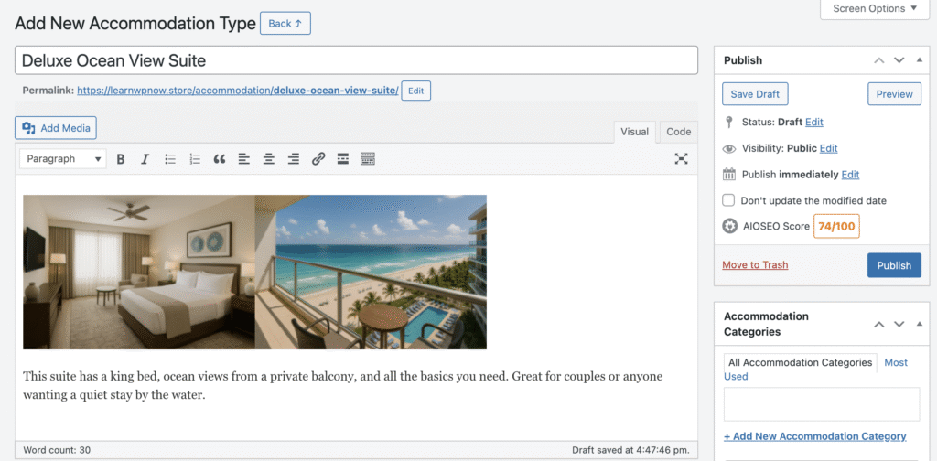Click the title field Deluxe Ocean View Suite
This screenshot has height=461, width=937.
click(x=356, y=60)
